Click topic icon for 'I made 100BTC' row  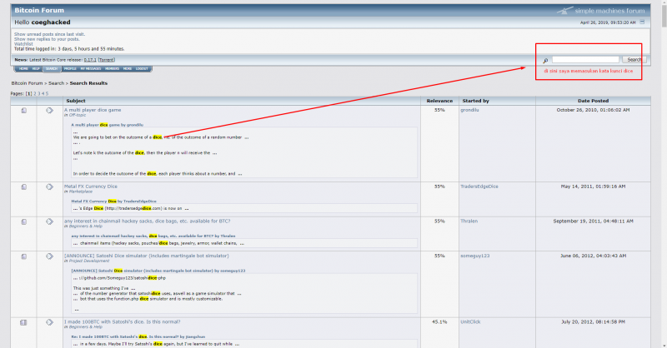click(x=23, y=322)
